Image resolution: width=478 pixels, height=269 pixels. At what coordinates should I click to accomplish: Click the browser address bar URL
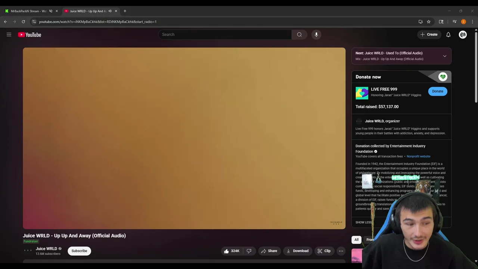[97, 22]
